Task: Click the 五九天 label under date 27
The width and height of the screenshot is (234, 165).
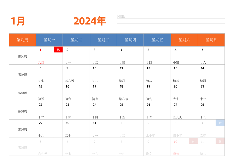Action: (177, 117)
